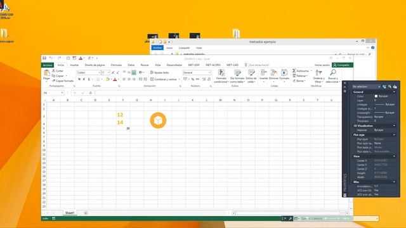
Task: Click the Save icon in Excel's quick access toolbar
Action: 44,58
